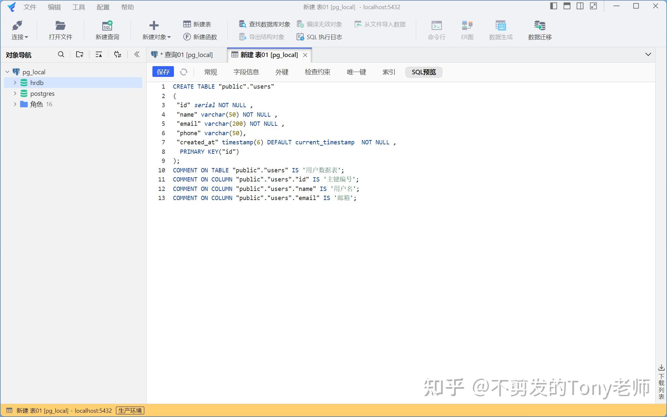Expand the 角色 folder in the tree
667x417 pixels.
[x=14, y=104]
